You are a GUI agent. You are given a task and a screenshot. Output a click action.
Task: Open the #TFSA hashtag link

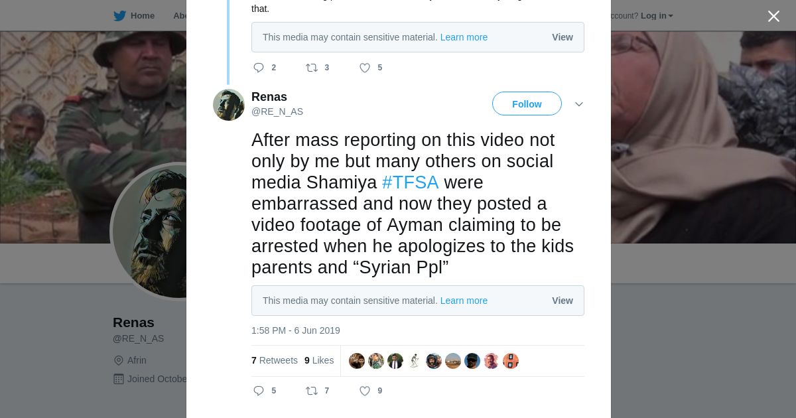click(x=410, y=182)
